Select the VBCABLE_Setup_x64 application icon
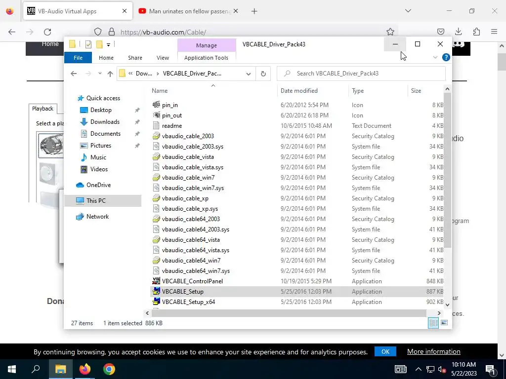 [x=156, y=302]
